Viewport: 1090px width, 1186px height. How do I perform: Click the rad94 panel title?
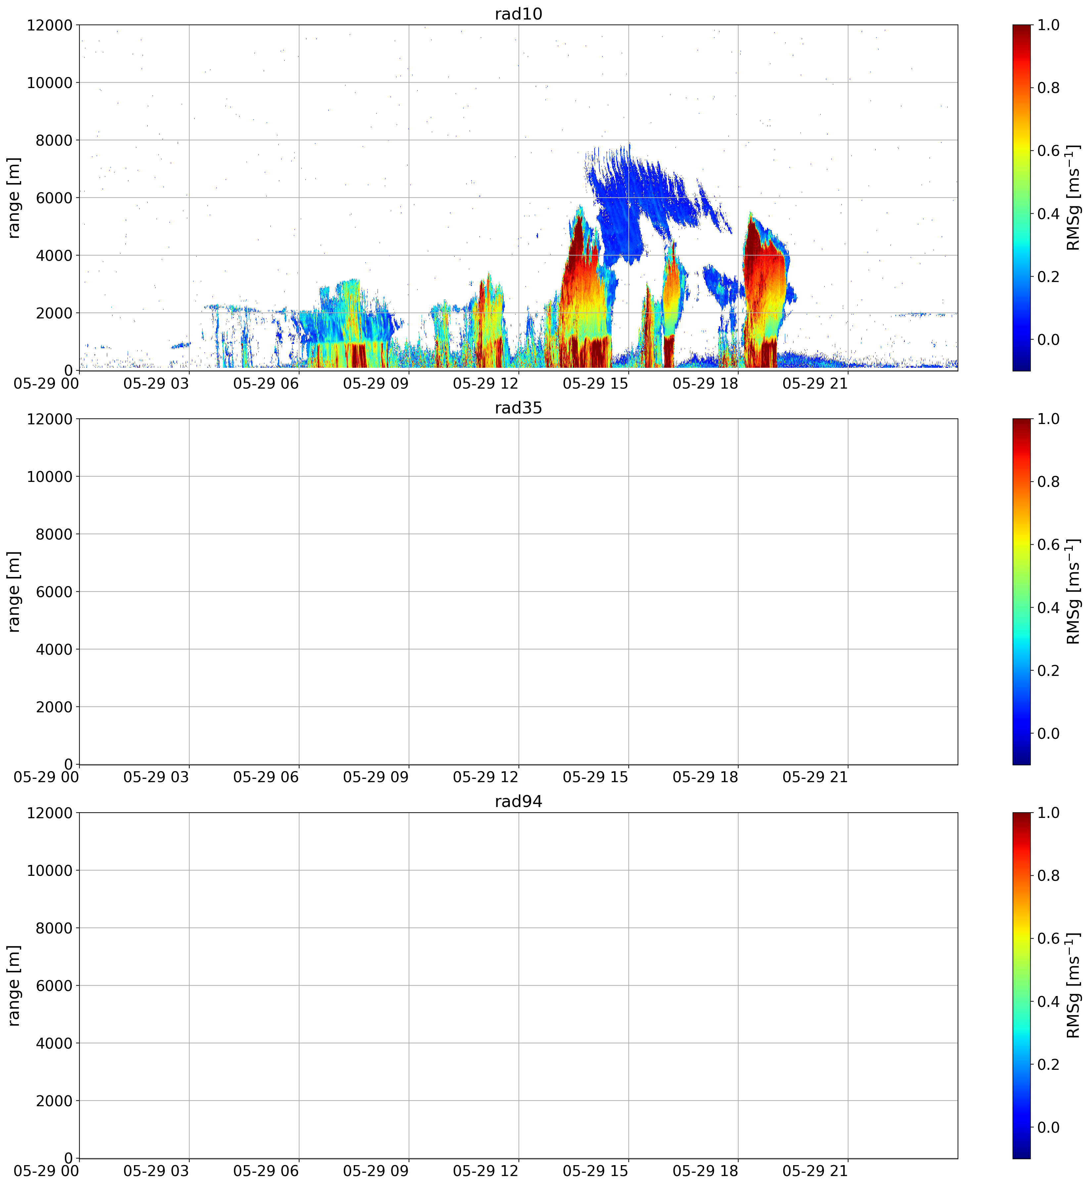518,801
